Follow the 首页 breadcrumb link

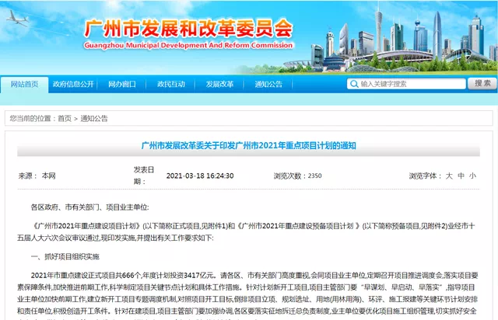pyautogui.click(x=65, y=119)
